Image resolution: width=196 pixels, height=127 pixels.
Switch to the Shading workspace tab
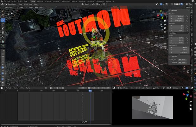74,1
